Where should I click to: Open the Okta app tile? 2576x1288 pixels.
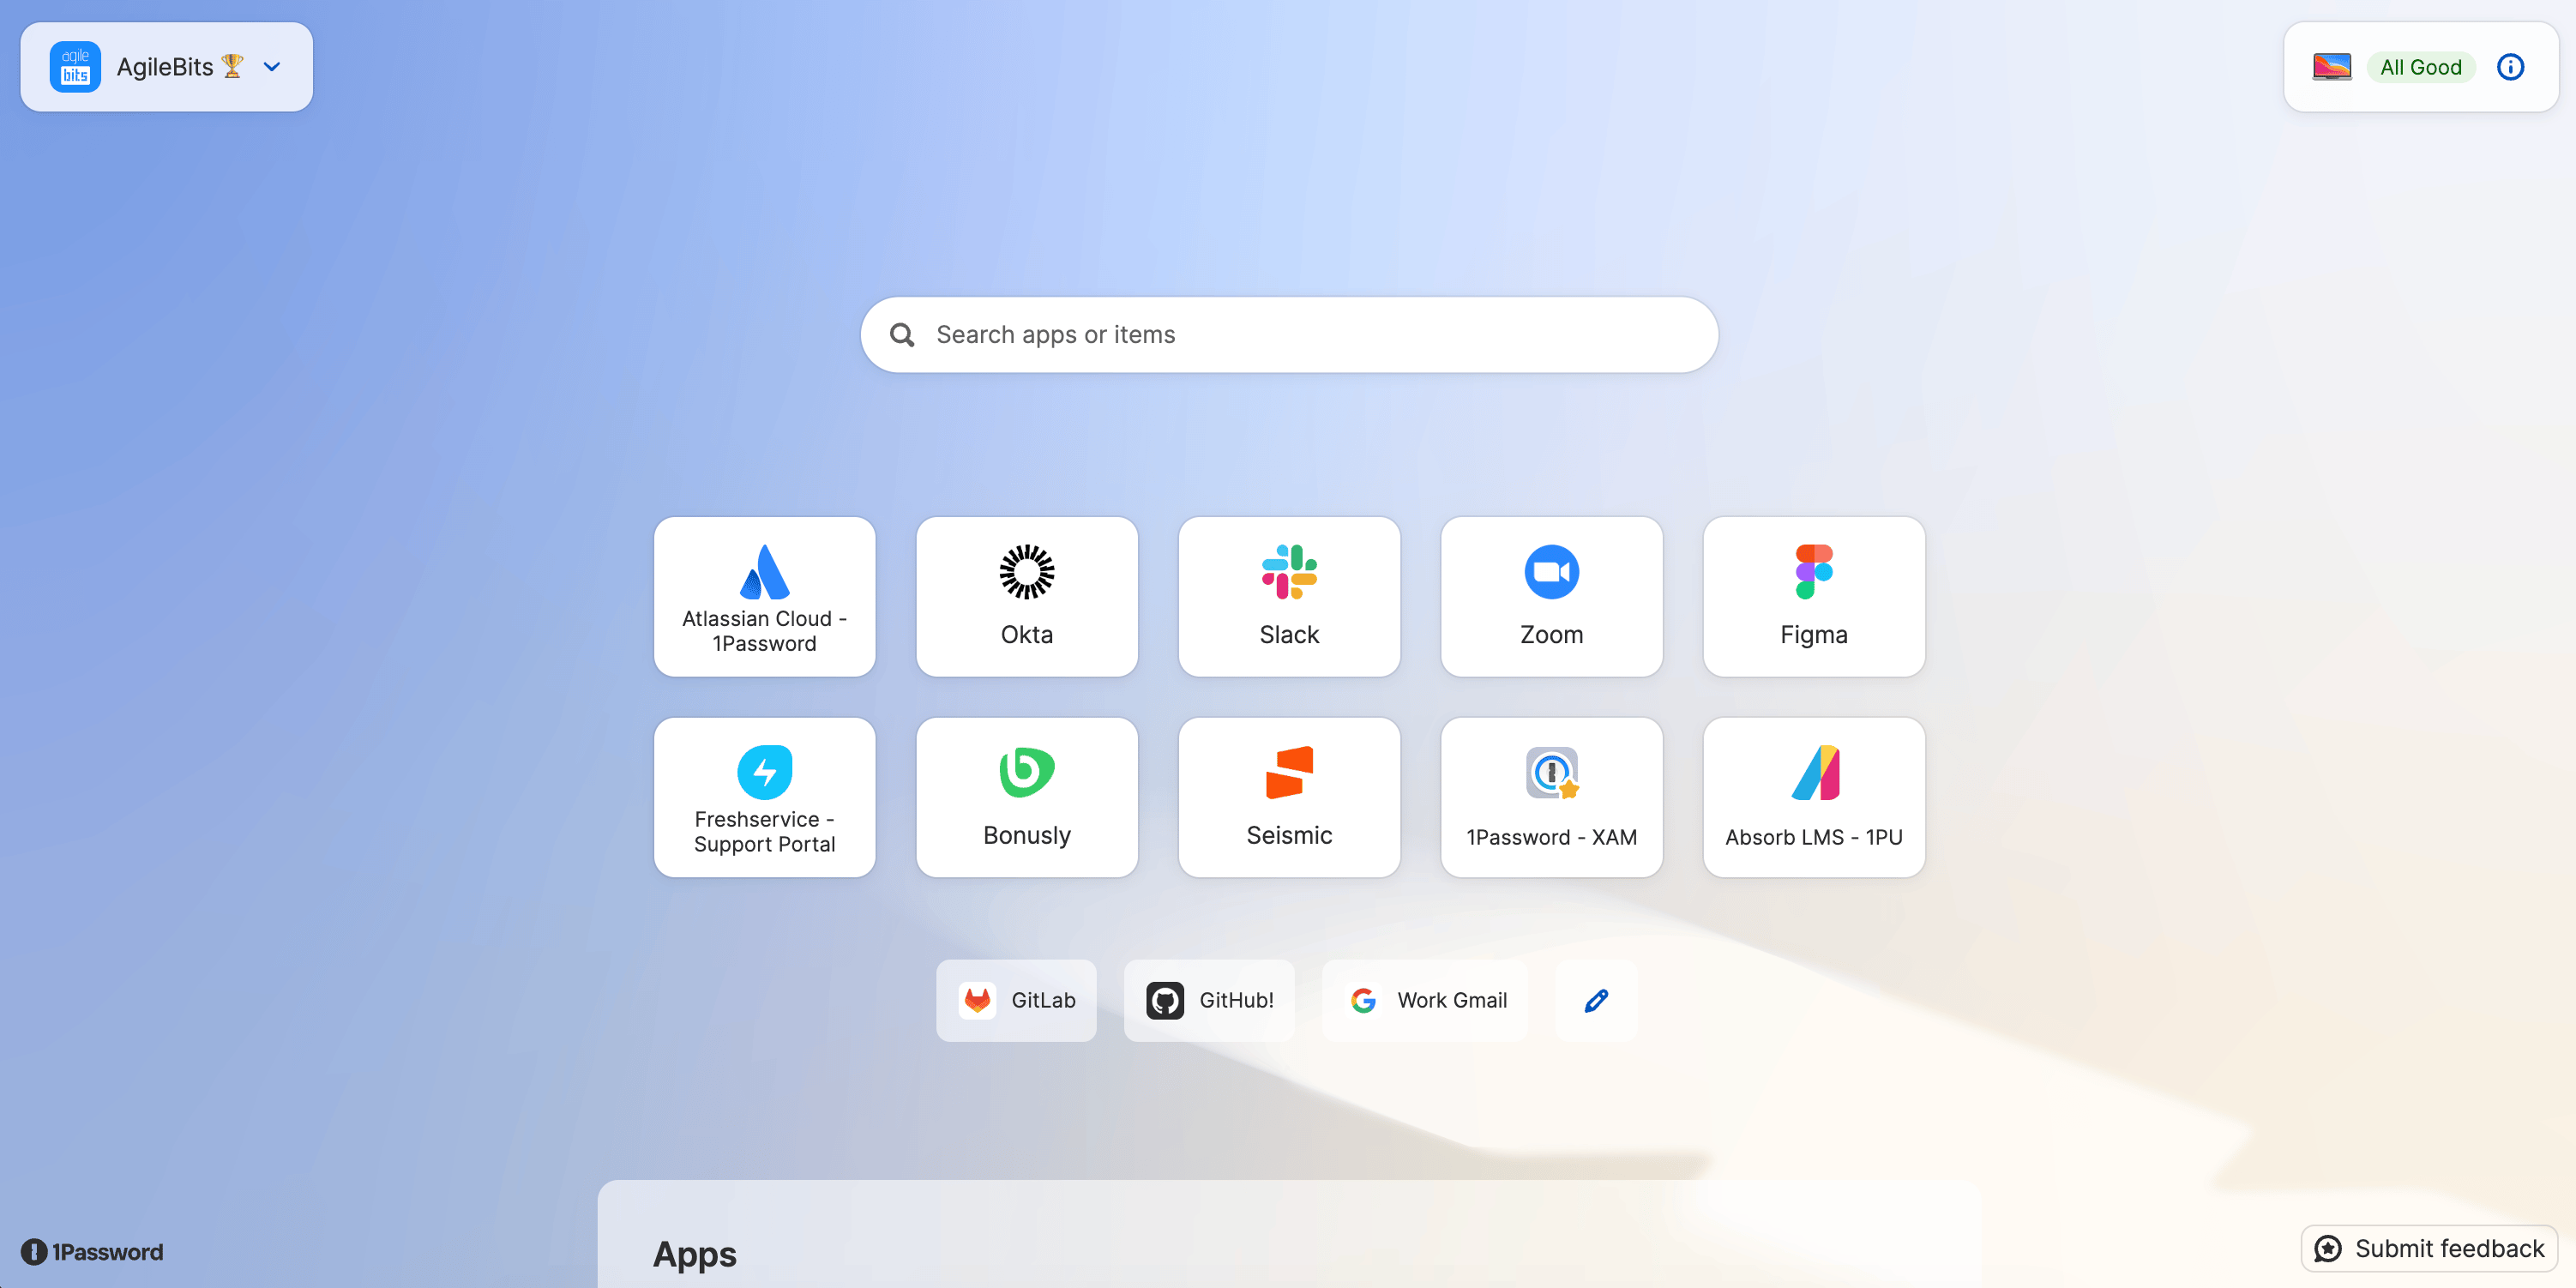[1026, 596]
